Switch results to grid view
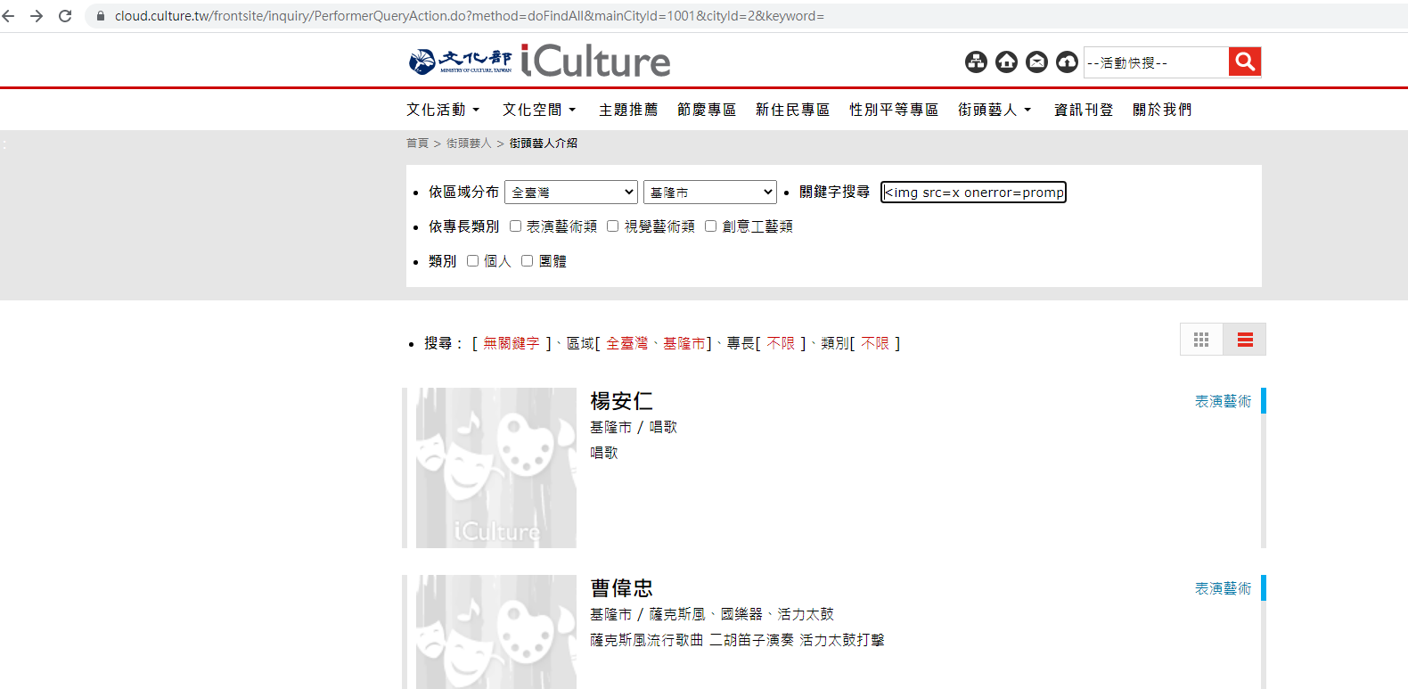Viewport: 1408px width, 689px height. click(1201, 340)
